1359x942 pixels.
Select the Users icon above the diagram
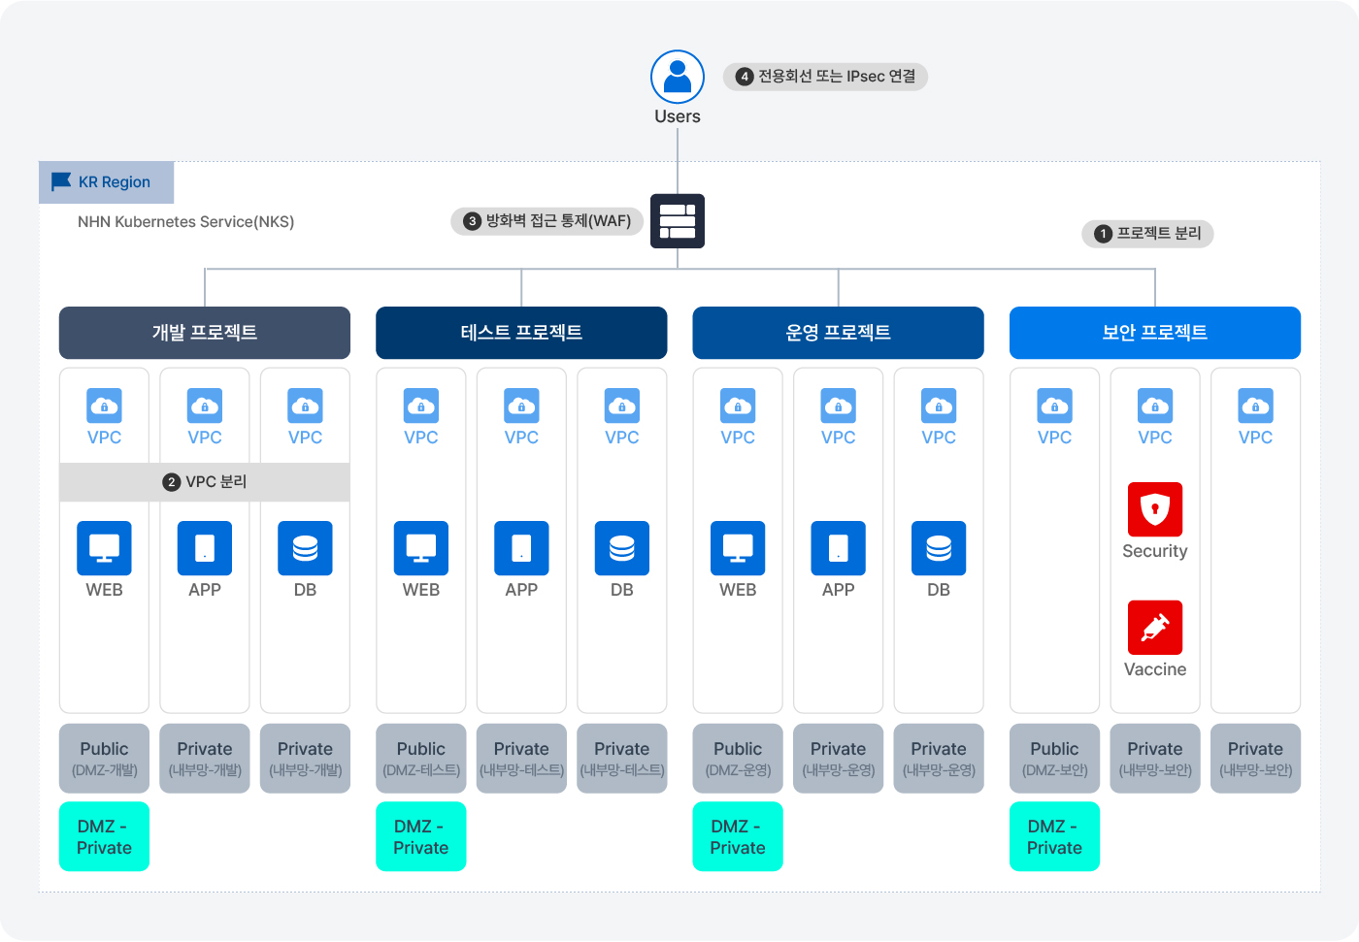[677, 77]
